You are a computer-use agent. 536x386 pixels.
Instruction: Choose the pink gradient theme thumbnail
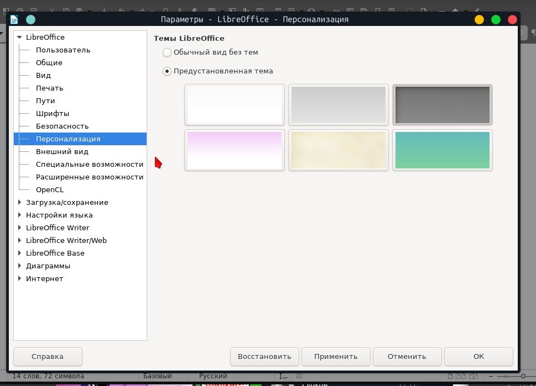[235, 150]
